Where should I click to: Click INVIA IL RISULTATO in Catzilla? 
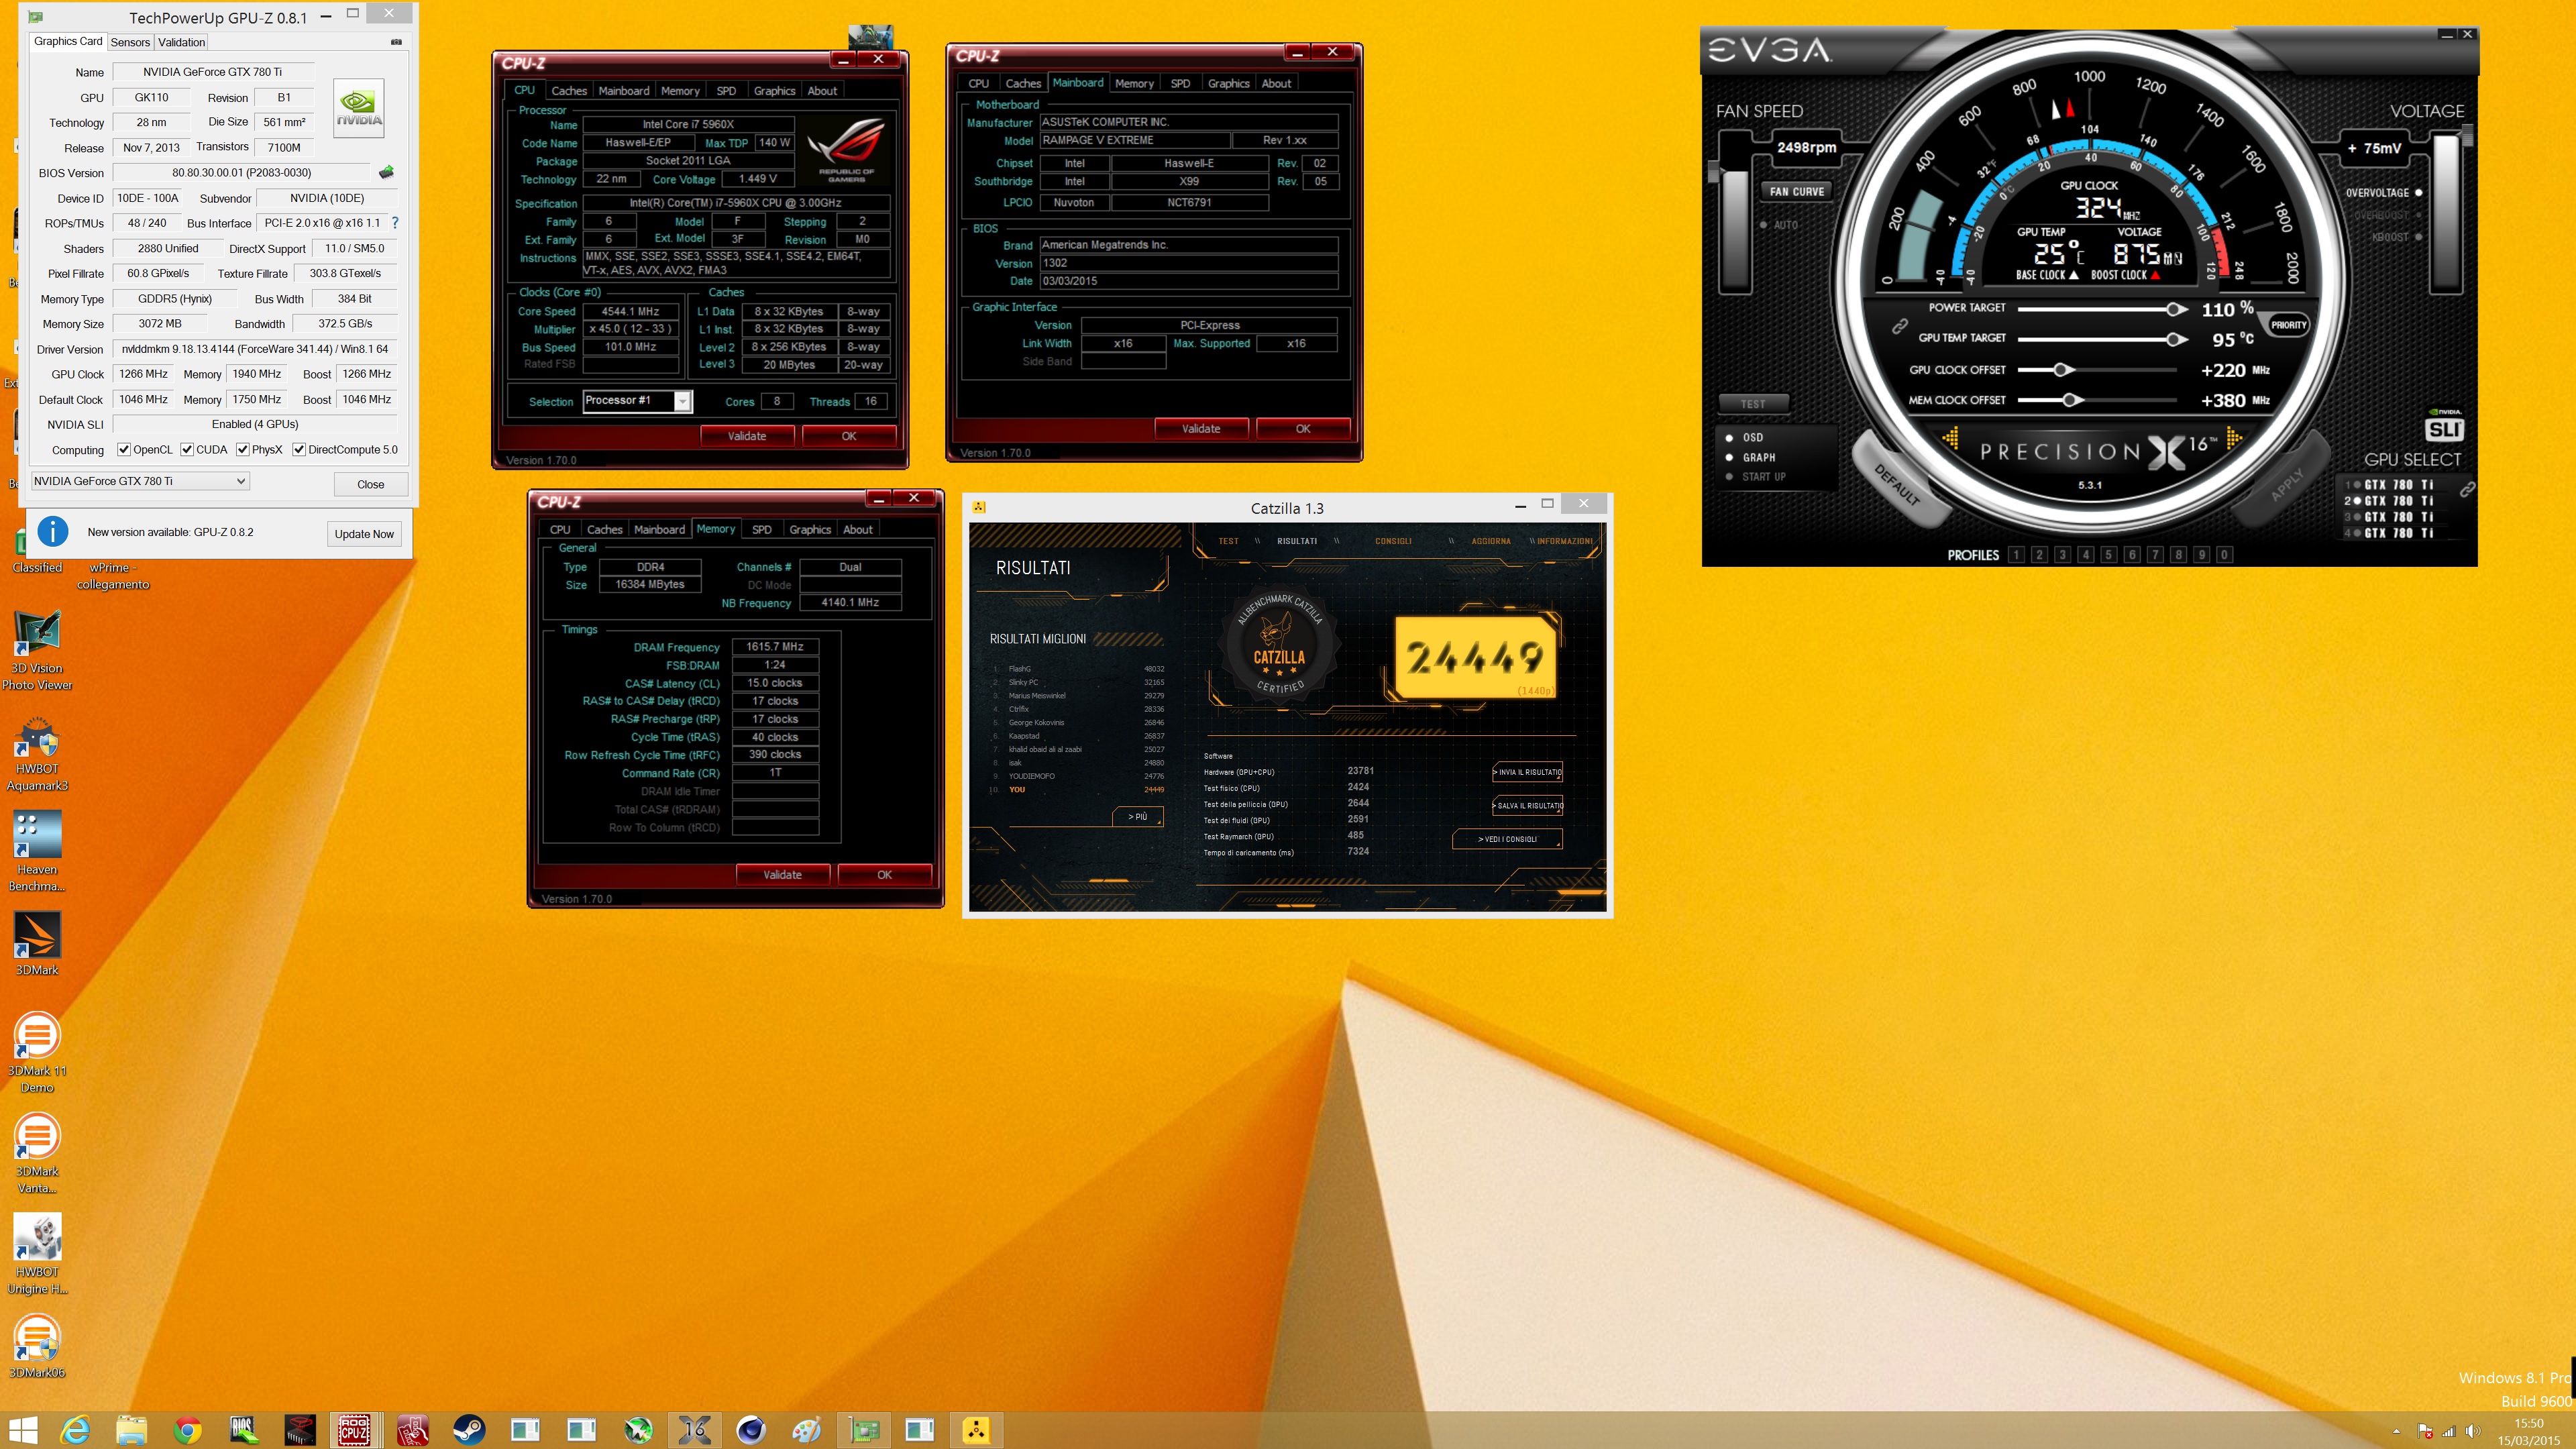1527,772
